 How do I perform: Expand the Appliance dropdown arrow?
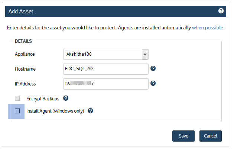(x=145, y=54)
